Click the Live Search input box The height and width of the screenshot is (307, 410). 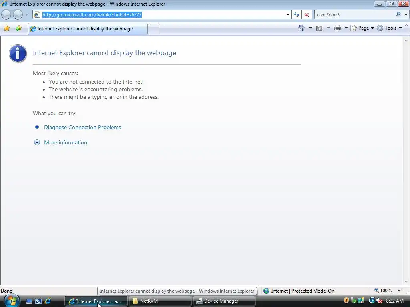pyautogui.click(x=354, y=15)
